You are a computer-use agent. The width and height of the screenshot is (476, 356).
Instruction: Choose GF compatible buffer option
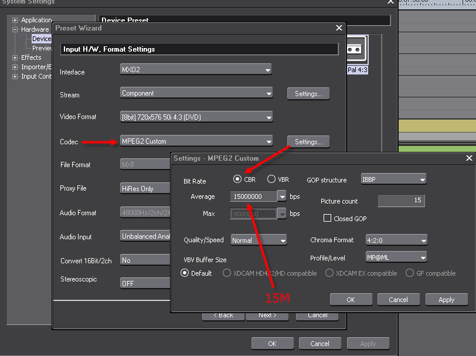(410, 273)
